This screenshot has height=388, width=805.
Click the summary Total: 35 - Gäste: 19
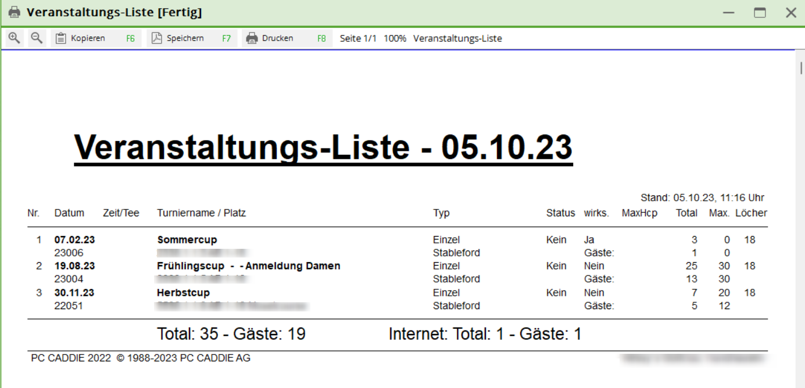(231, 334)
